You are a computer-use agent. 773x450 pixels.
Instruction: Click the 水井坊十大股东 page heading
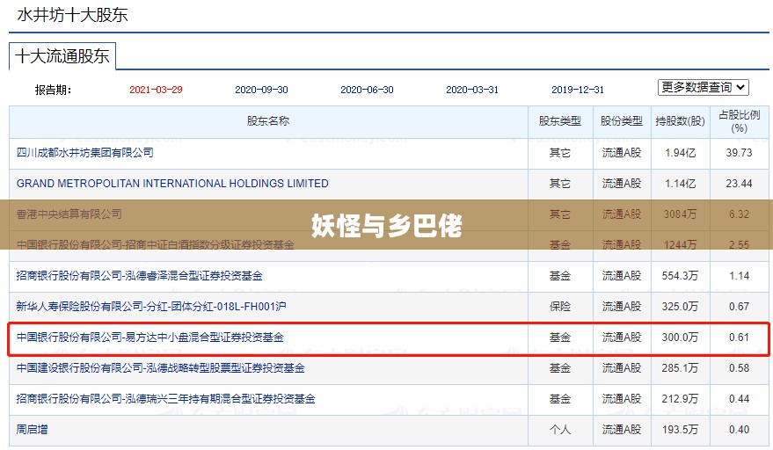pos(72,15)
